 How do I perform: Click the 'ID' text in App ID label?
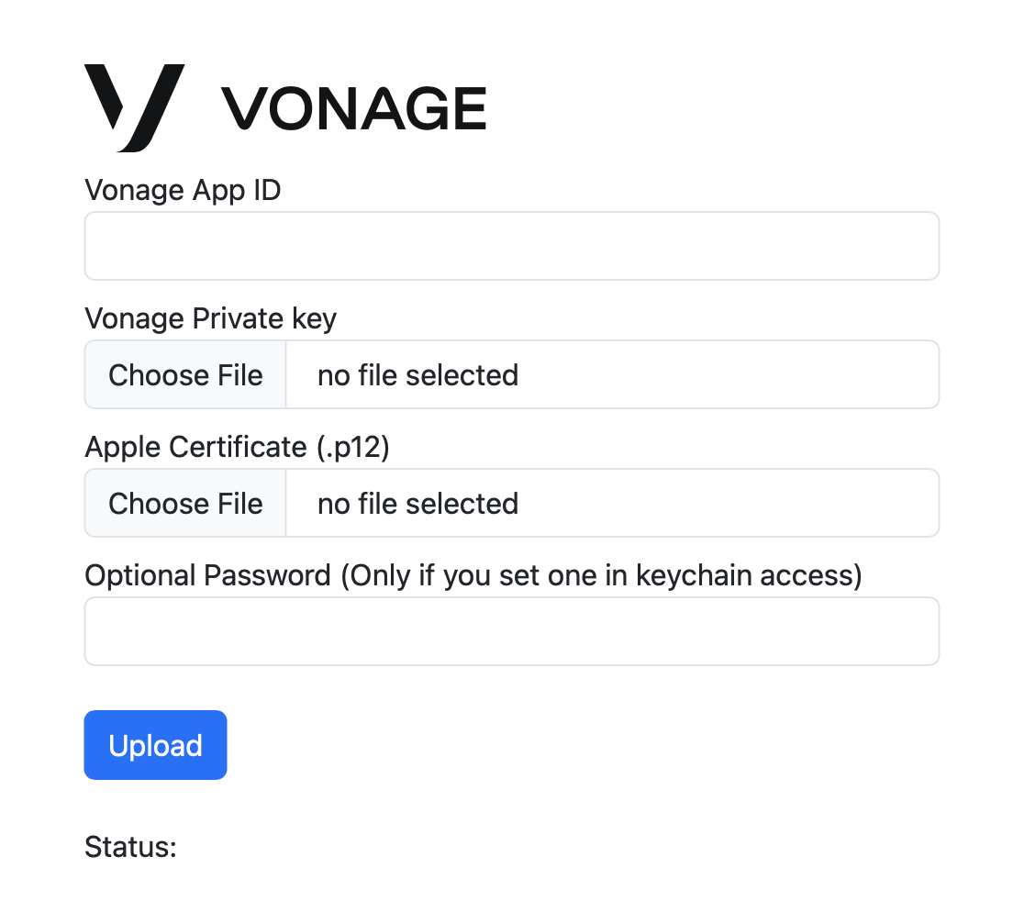click(264, 190)
